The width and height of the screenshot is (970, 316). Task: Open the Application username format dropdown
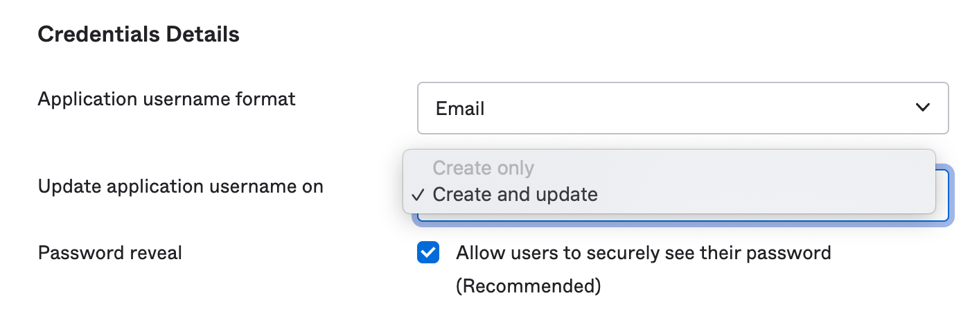click(682, 108)
